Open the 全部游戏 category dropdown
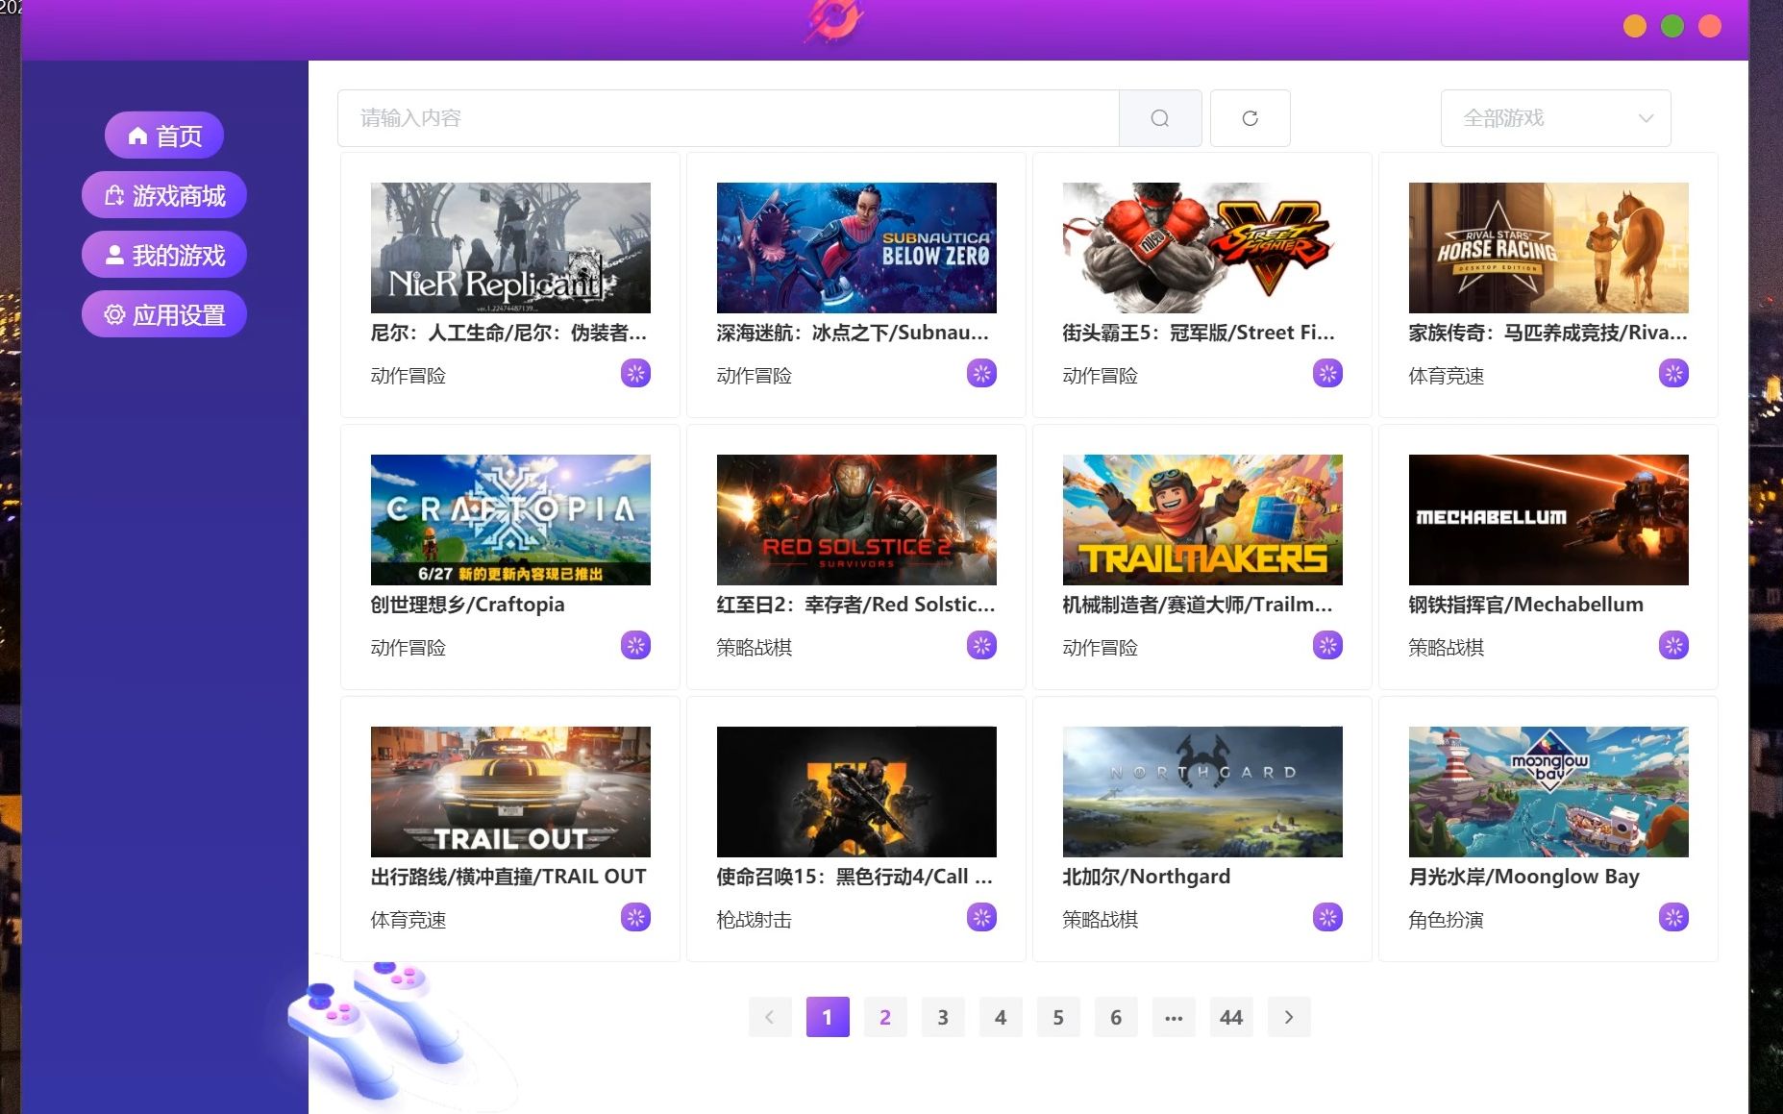The image size is (1783, 1114). pyautogui.click(x=1555, y=118)
